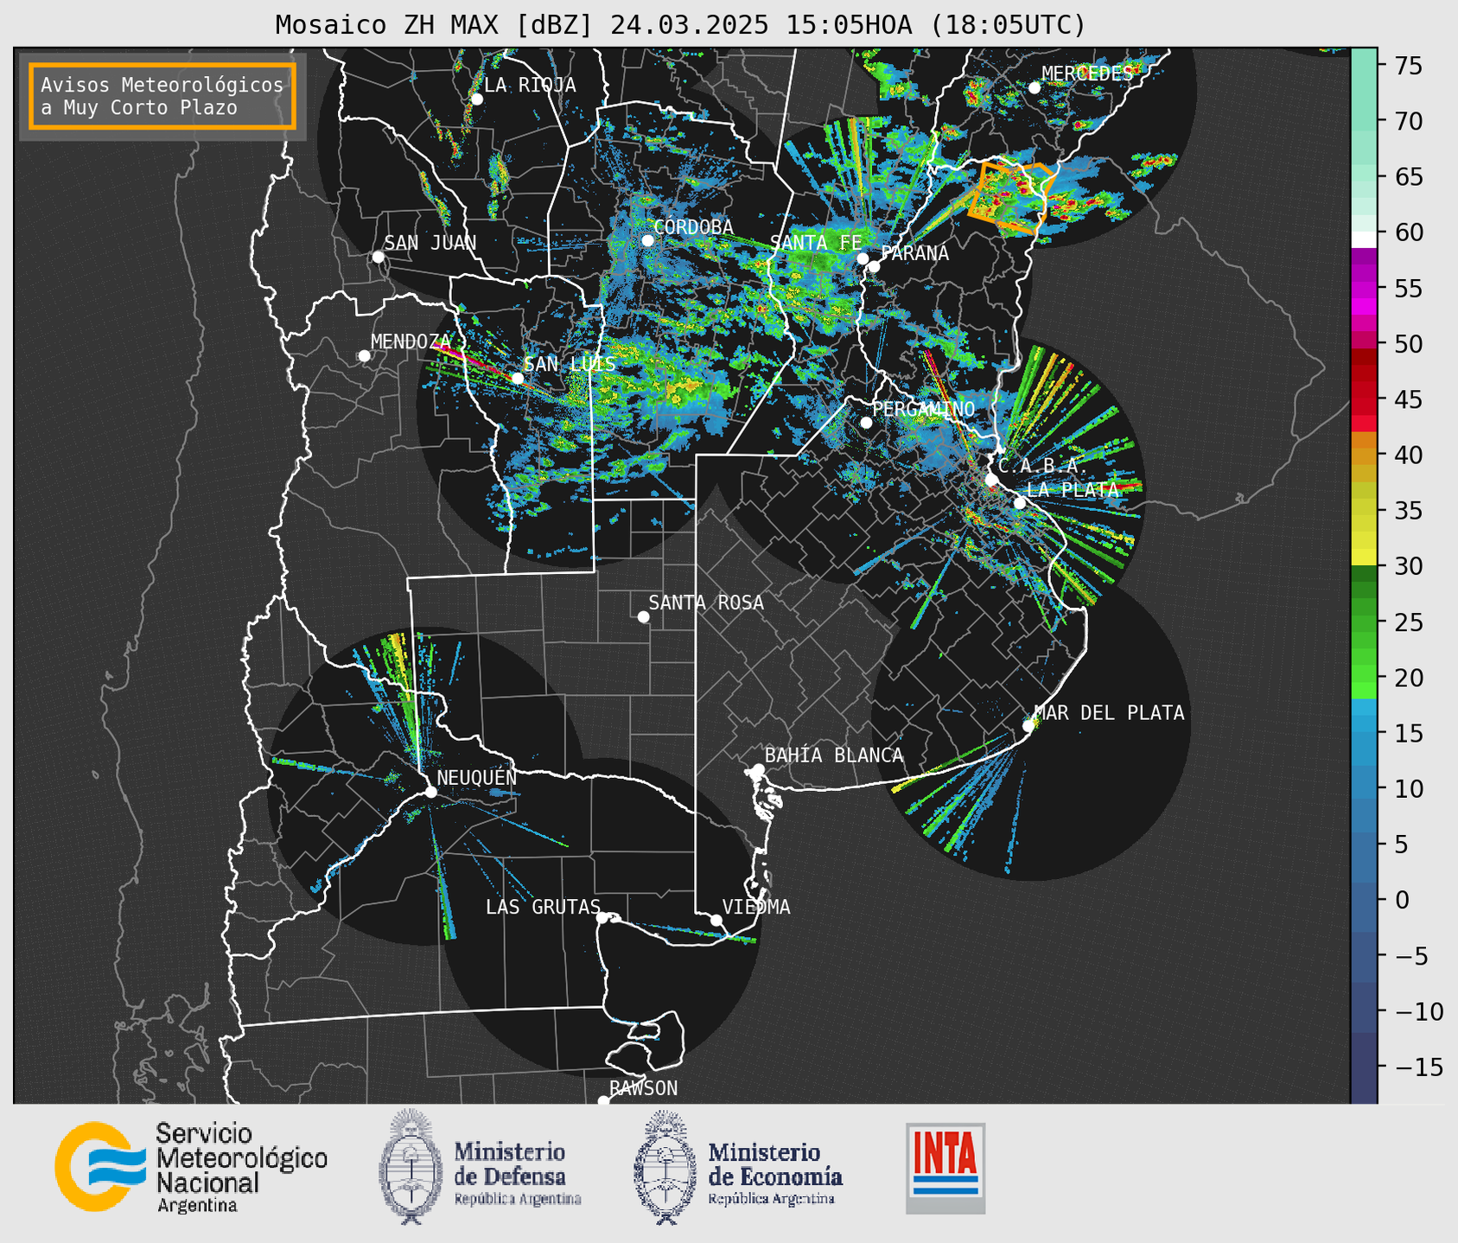This screenshot has height=1243, width=1458.
Task: Click the MAR DEL PLATA city marker
Action: click(1028, 725)
